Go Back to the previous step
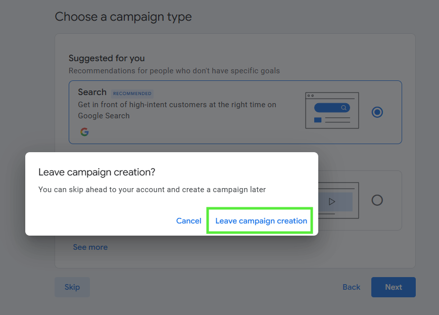Viewport: 439px width, 315px height. 351,287
